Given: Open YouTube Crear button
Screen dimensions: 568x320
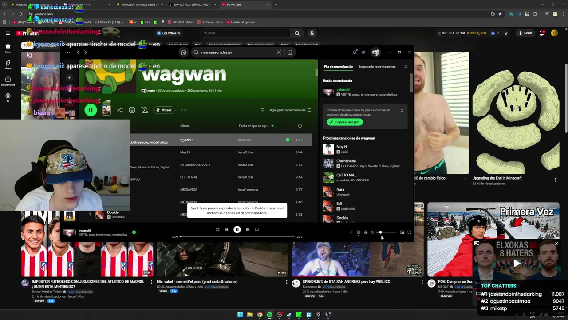Looking at the screenshot, I should click(x=525, y=33).
